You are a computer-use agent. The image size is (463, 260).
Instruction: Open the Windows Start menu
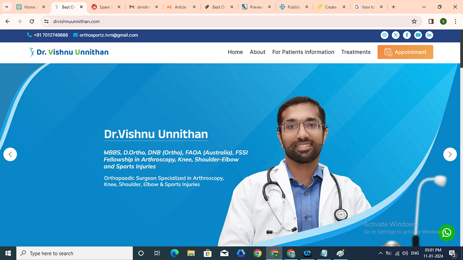[8, 253]
